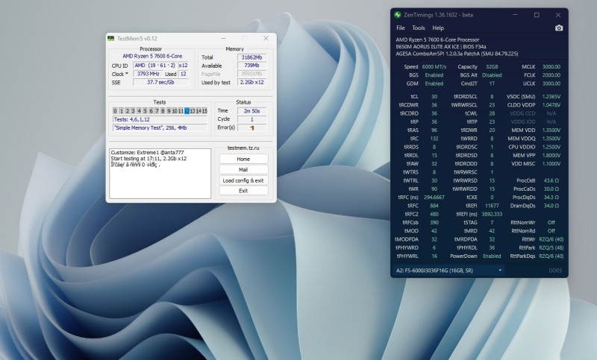
Task: Open the File menu in ZenTimings
Action: [x=400, y=28]
